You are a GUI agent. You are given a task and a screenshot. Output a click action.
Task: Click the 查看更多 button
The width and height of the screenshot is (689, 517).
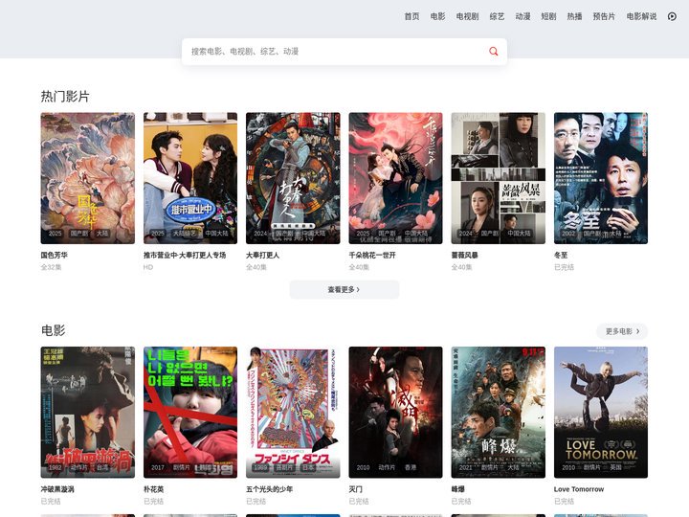[x=344, y=290]
